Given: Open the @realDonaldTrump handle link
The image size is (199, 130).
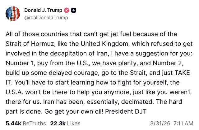Looking at the screenshot, I should 46,17.
